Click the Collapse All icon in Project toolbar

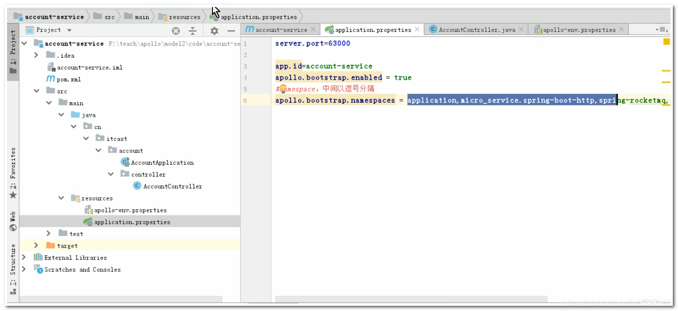click(x=193, y=30)
